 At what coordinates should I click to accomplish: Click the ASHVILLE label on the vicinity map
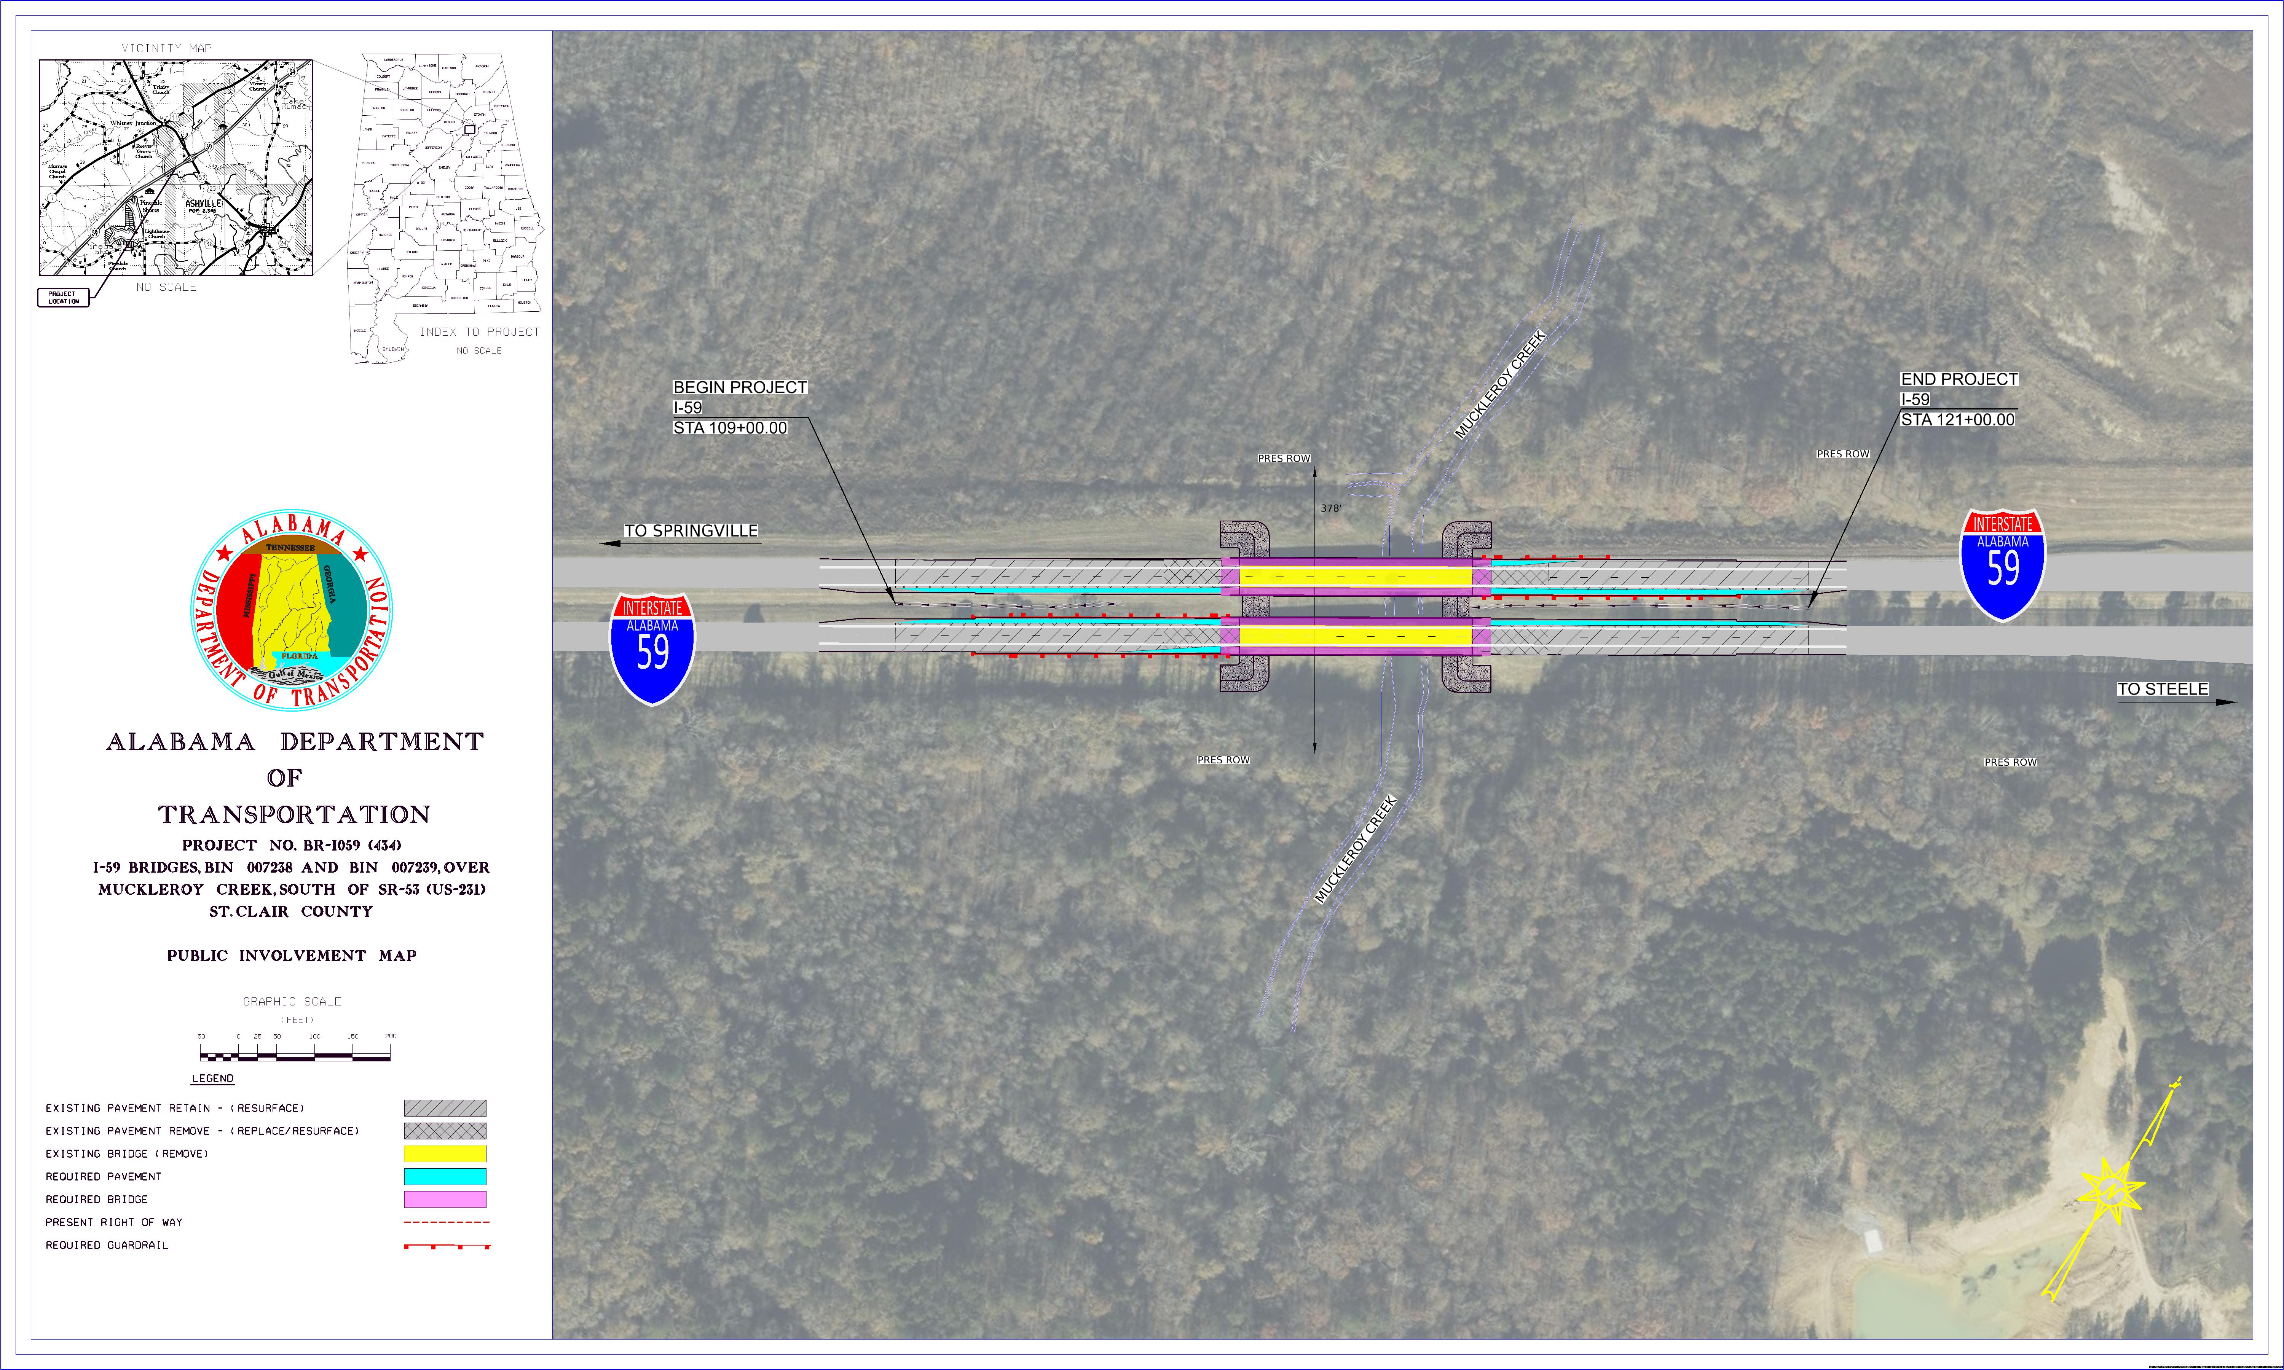(x=203, y=203)
